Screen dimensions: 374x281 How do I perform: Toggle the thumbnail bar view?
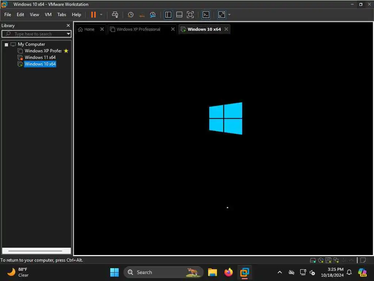[179, 15]
